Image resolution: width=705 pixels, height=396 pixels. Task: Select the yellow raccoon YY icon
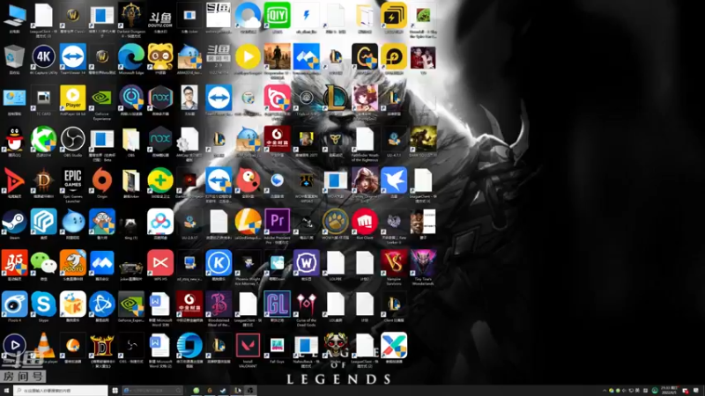160,57
